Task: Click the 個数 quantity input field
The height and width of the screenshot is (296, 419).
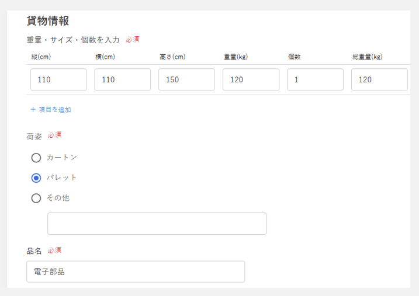Action: (315, 80)
